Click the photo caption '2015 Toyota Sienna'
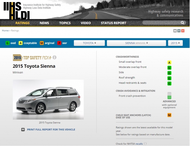 [50, 122]
